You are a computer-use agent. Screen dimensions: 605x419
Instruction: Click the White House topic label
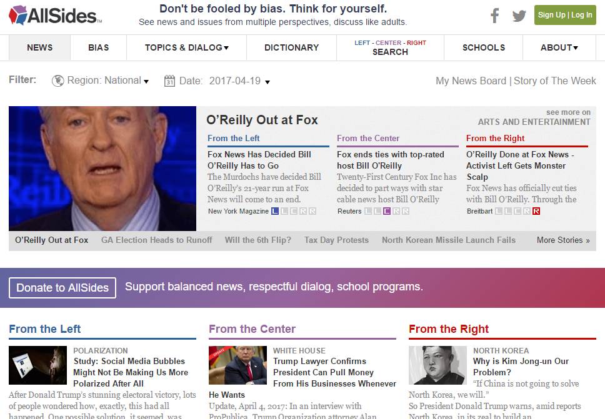[299, 351]
